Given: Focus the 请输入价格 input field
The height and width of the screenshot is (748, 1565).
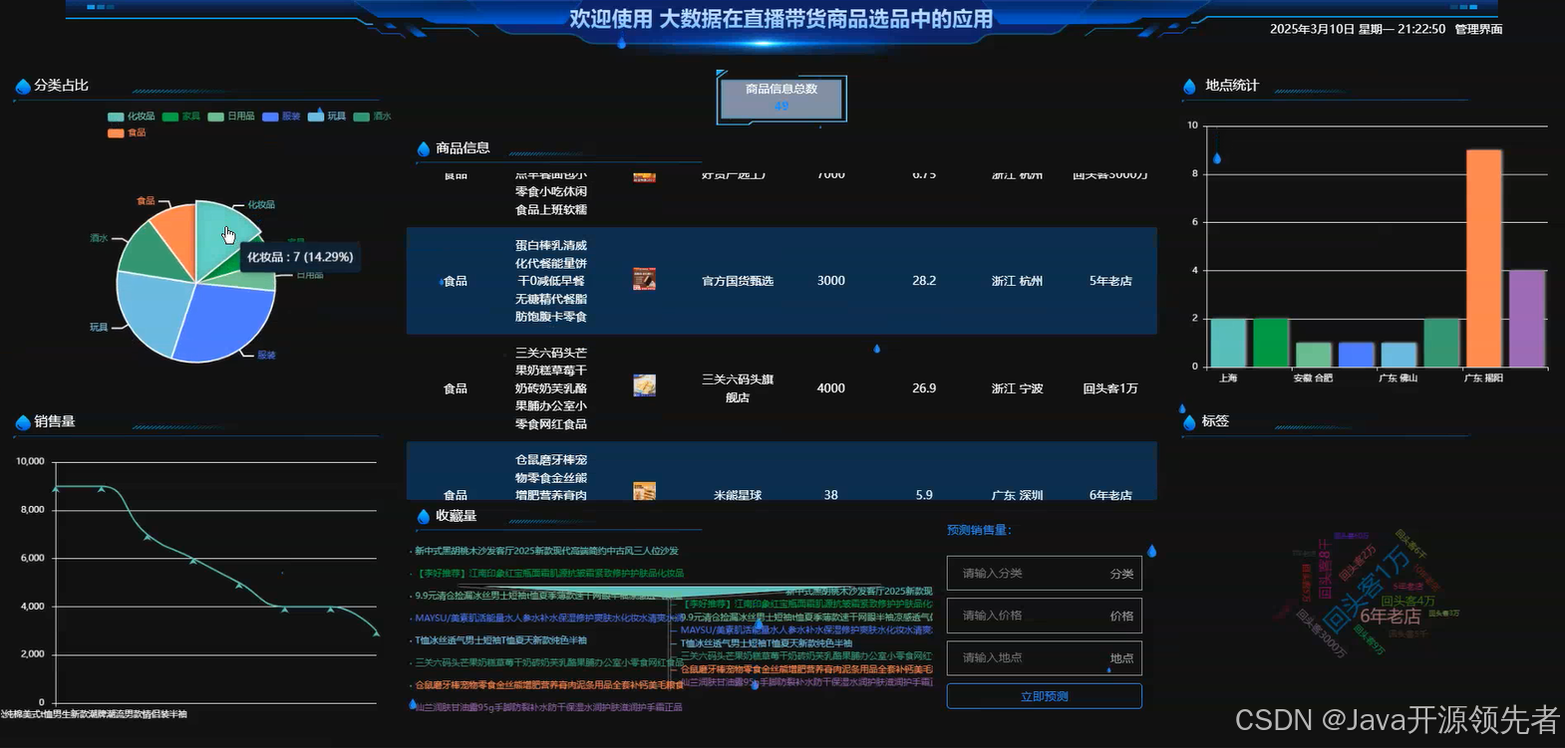Looking at the screenshot, I should [x=1044, y=616].
